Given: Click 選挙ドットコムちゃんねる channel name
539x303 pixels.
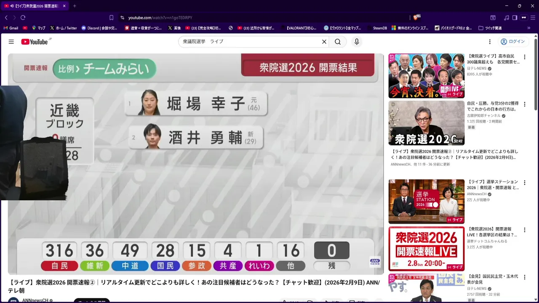Looking at the screenshot, I should 487,242.
